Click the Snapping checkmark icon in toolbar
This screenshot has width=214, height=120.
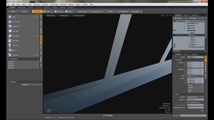(x=120, y=11)
